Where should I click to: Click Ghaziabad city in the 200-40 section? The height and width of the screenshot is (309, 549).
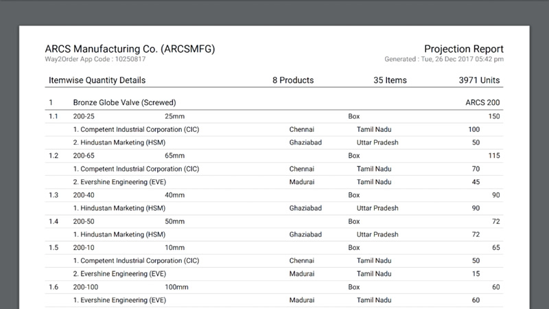tap(305, 208)
